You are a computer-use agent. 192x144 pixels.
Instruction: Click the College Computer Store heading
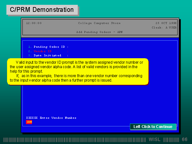(x=99, y=23)
